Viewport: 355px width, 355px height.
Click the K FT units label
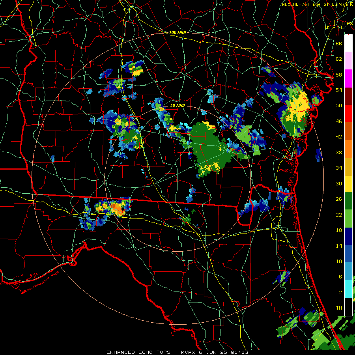pyautogui.click(x=334, y=28)
